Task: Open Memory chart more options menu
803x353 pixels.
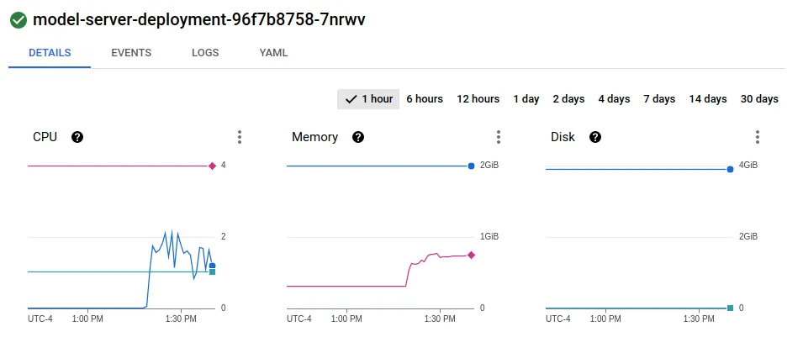Action: click(x=499, y=137)
